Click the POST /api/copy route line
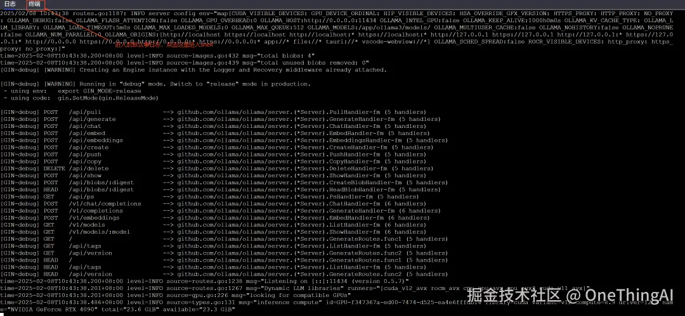This screenshot has height=316, width=685. pos(213,161)
